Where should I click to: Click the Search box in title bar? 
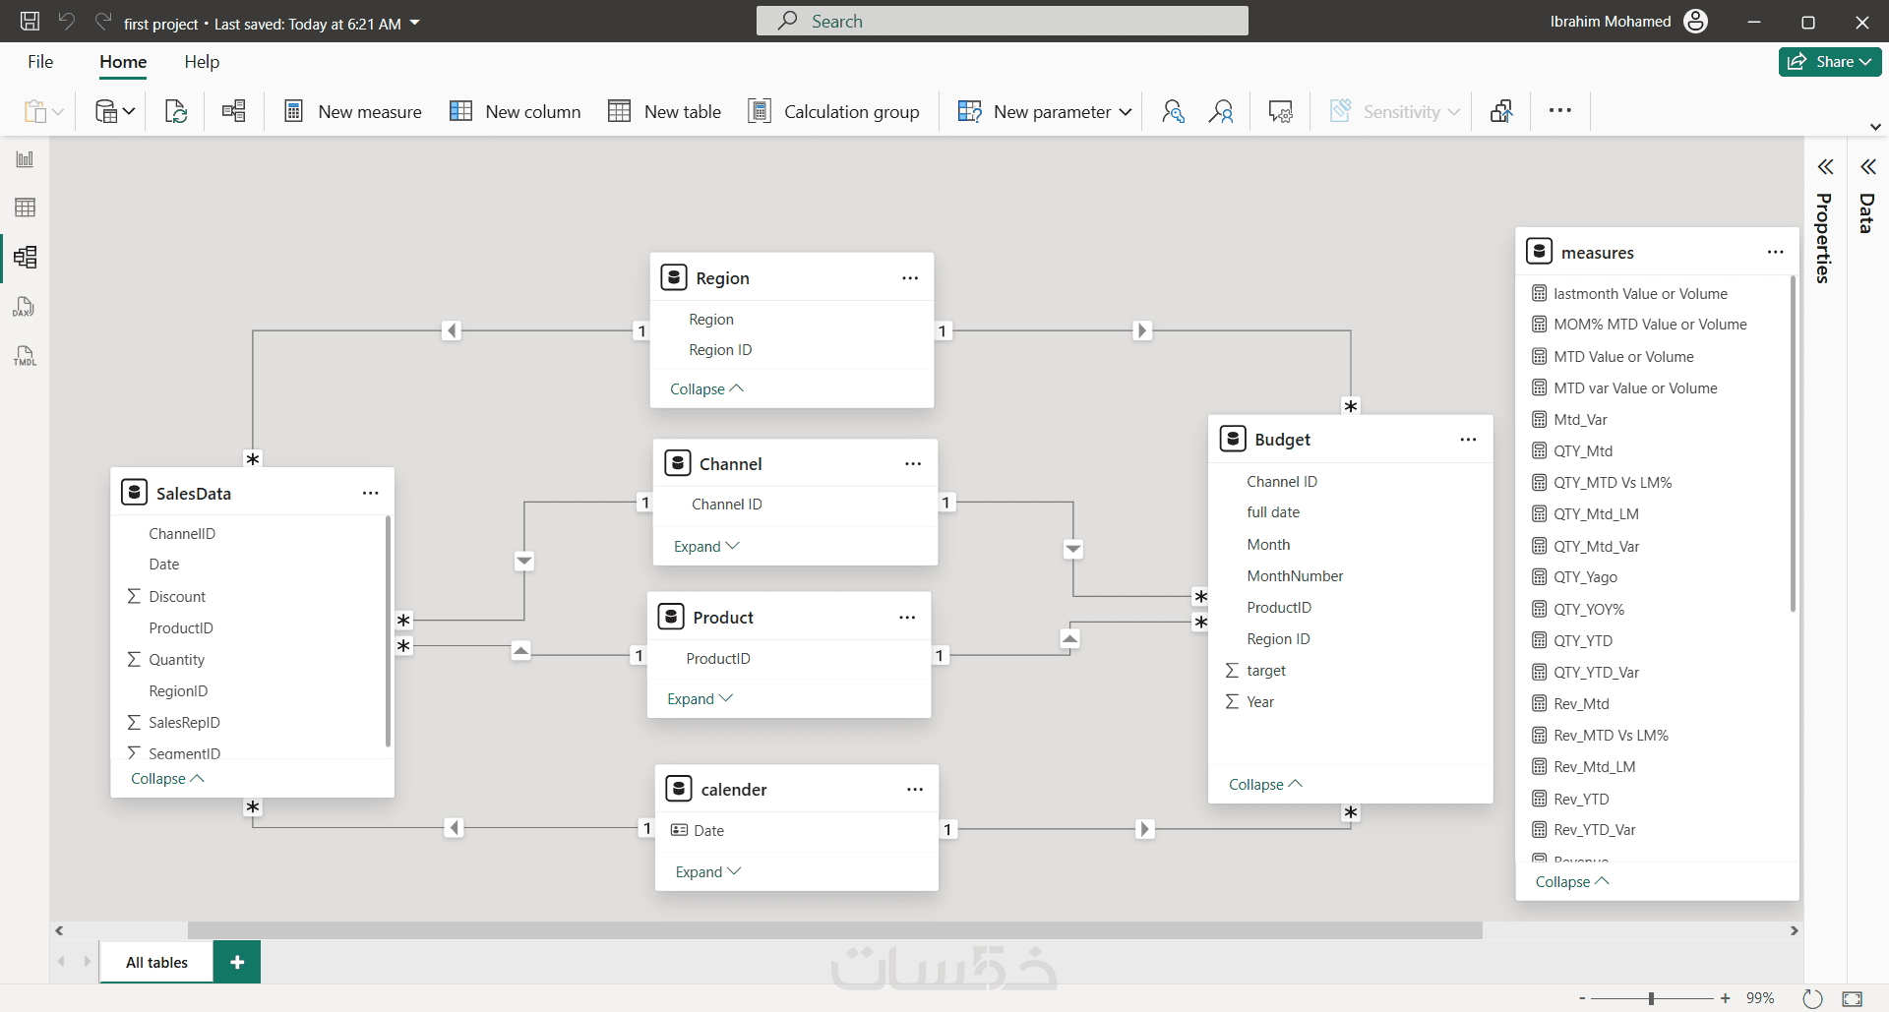point(1002,22)
